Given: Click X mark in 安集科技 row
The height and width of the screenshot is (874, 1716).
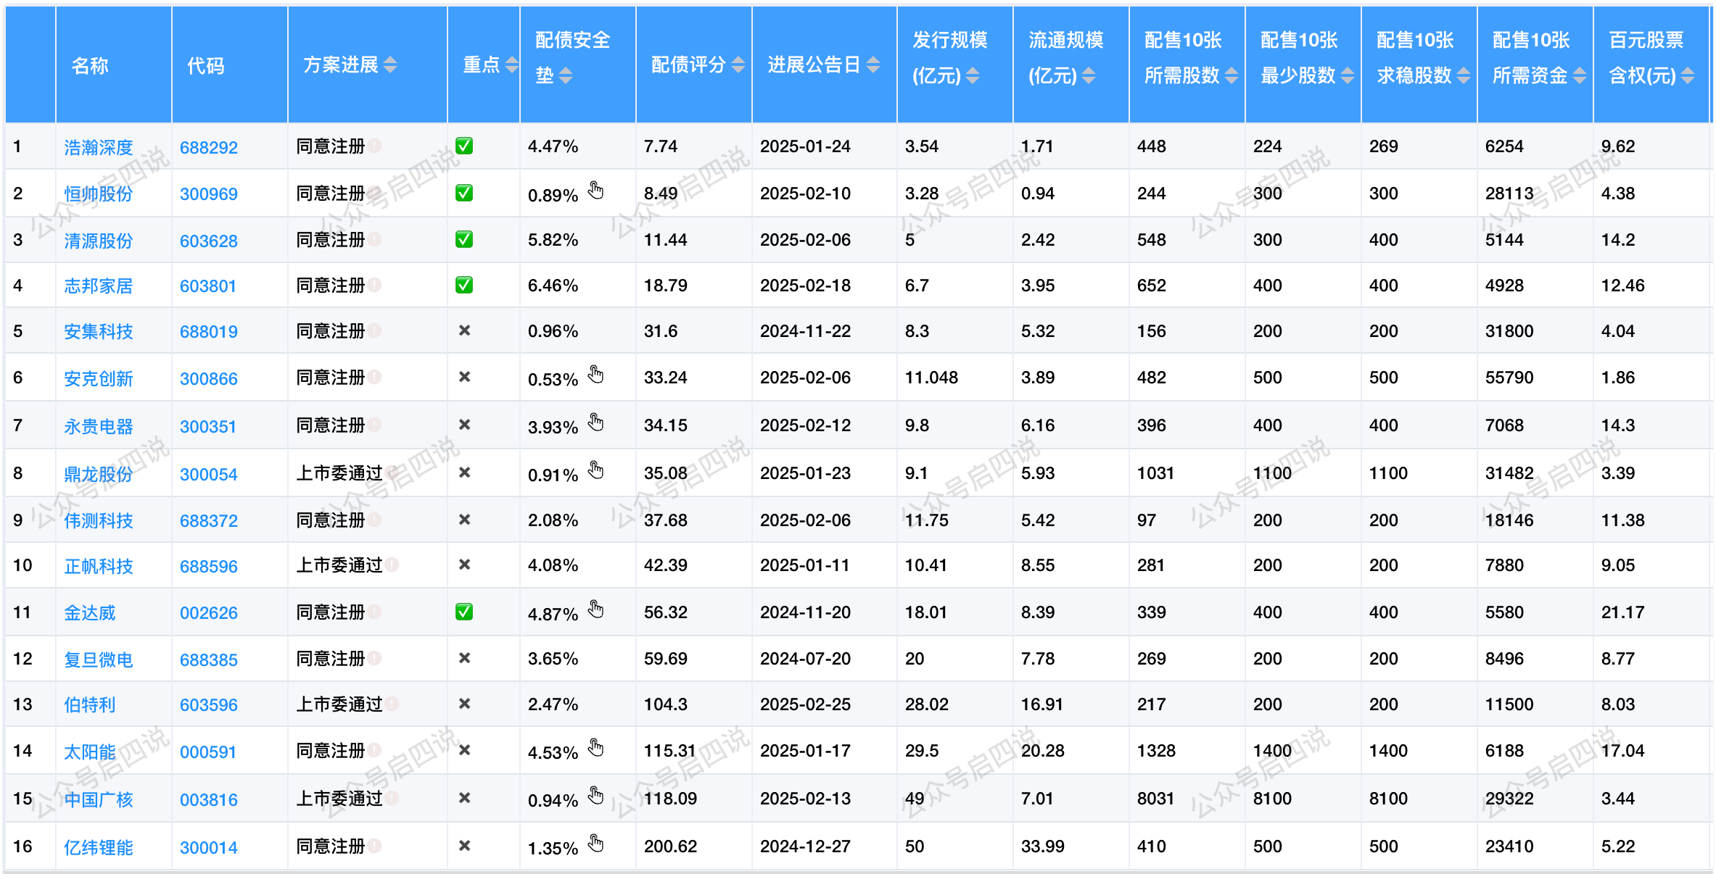Looking at the screenshot, I should point(465,330).
